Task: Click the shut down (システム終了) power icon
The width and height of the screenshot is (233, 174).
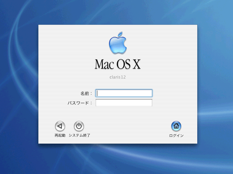Action: pos(79,126)
